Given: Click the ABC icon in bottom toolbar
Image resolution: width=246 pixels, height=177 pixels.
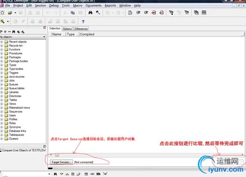Looking at the screenshot, I should point(92,174).
